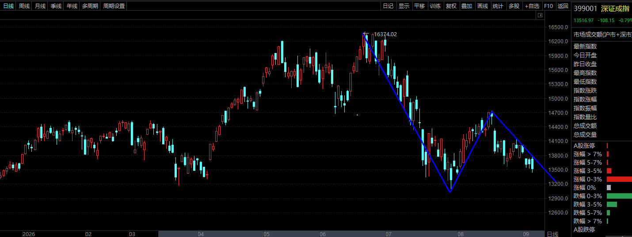Toggle the 训练 training mode

pos(435,6)
